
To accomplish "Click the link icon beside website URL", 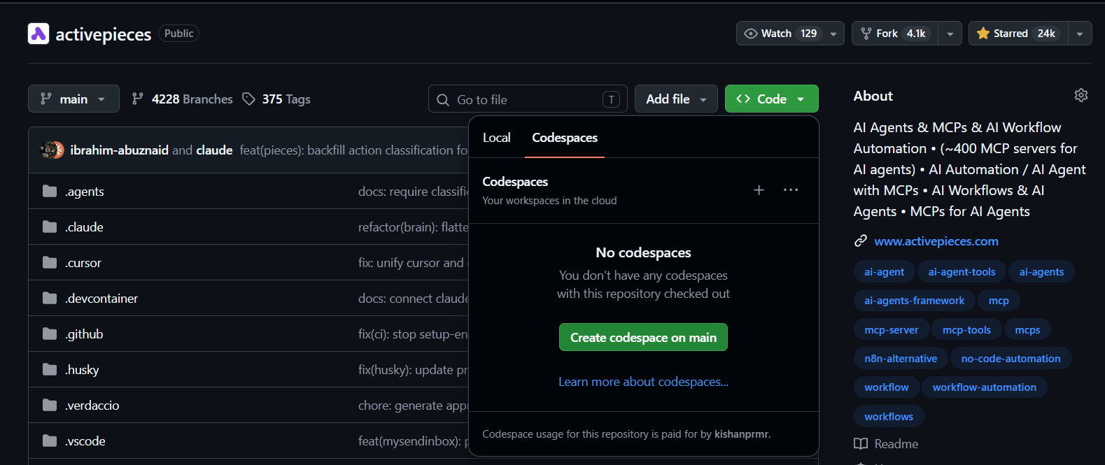I will 861,241.
